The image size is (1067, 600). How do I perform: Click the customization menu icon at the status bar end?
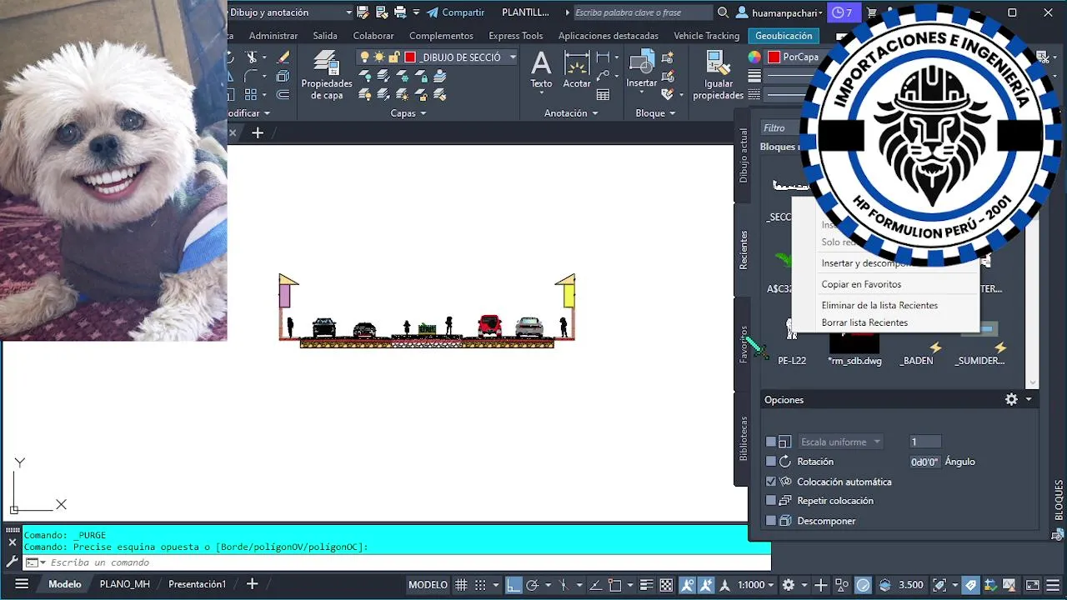[1054, 585]
